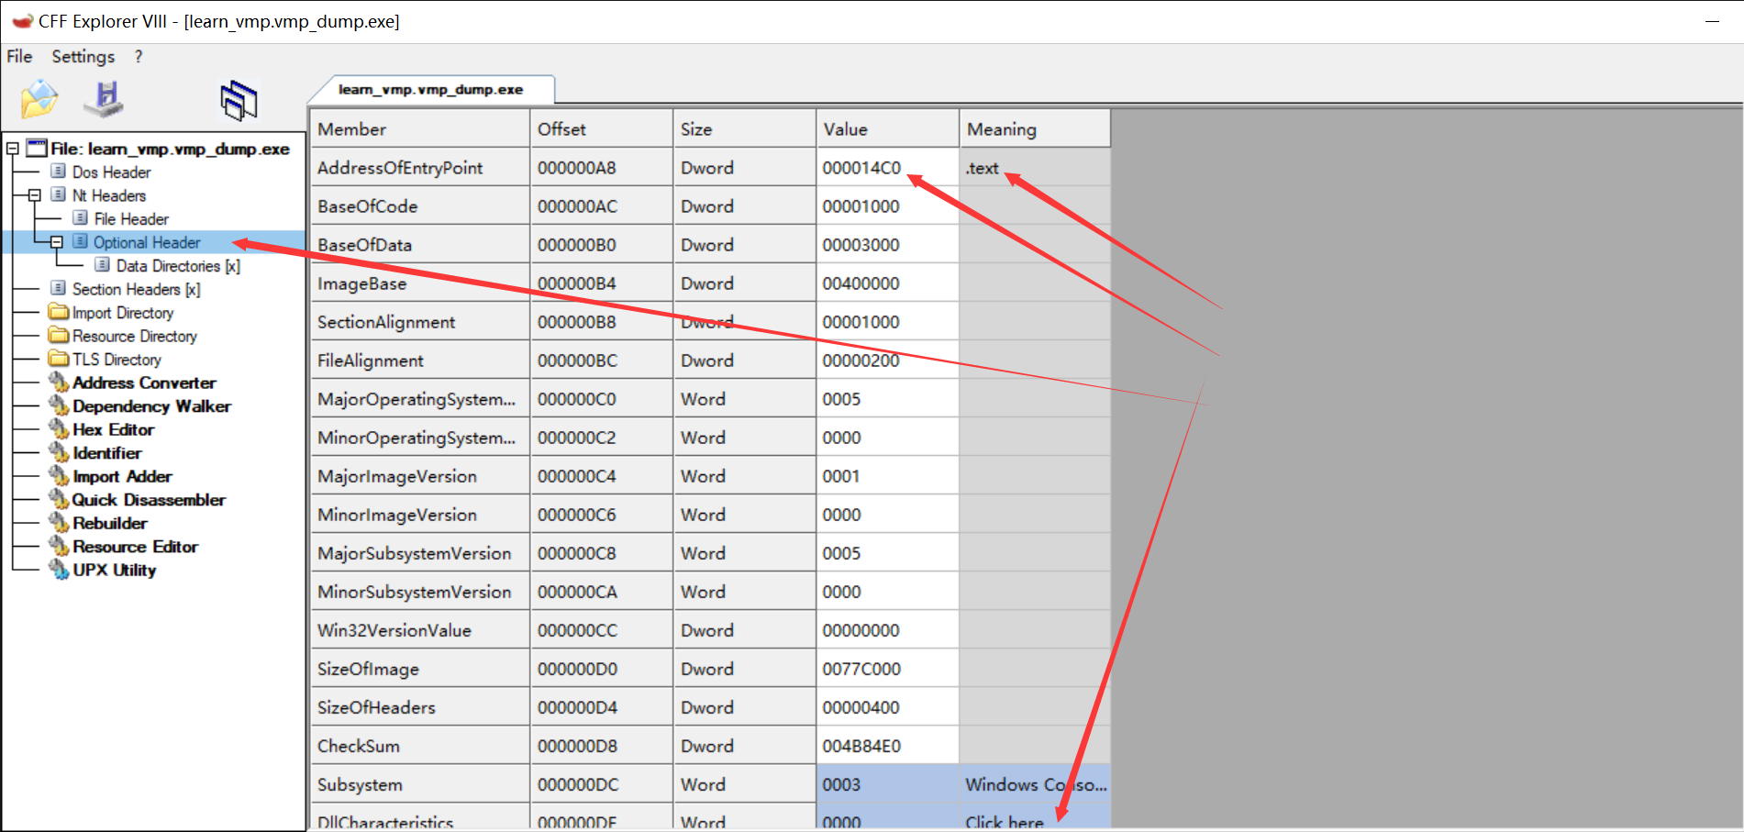
Task: Open the ? help menu
Action: coord(139,57)
